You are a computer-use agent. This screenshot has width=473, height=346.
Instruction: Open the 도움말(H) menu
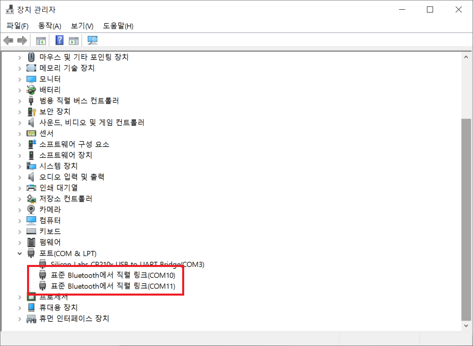(x=118, y=26)
